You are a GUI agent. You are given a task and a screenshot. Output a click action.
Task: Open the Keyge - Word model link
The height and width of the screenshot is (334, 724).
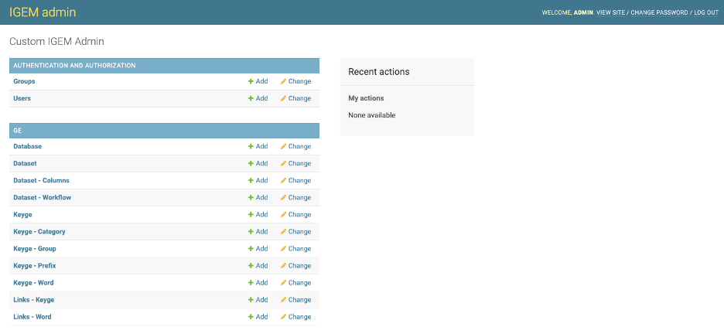click(33, 283)
